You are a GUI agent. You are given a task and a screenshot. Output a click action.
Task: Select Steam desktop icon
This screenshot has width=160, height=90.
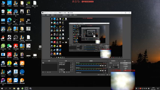(x=9, y=72)
